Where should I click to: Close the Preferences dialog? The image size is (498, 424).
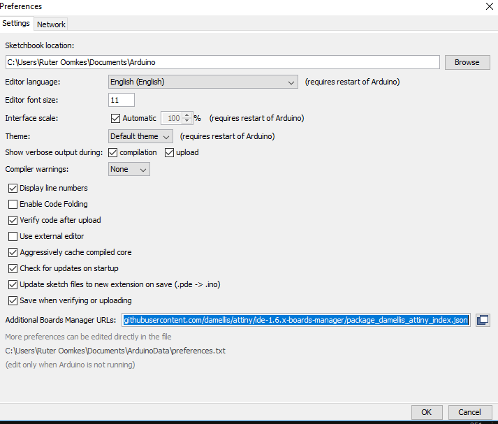coord(489,6)
